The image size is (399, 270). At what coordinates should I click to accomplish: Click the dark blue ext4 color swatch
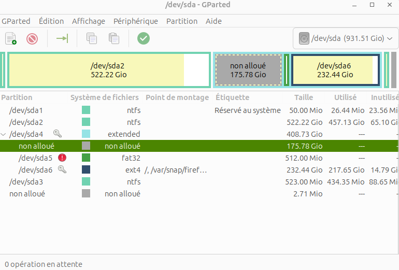[x=86, y=170]
